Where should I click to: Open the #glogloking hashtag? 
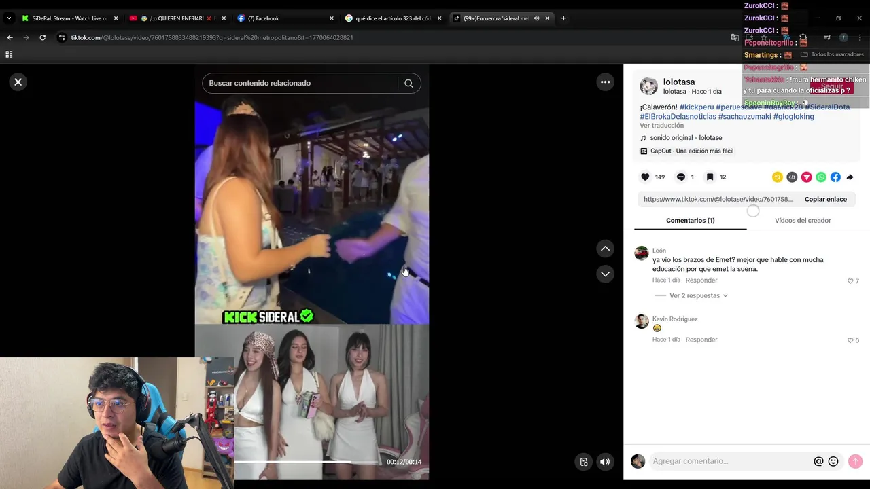[x=793, y=117]
